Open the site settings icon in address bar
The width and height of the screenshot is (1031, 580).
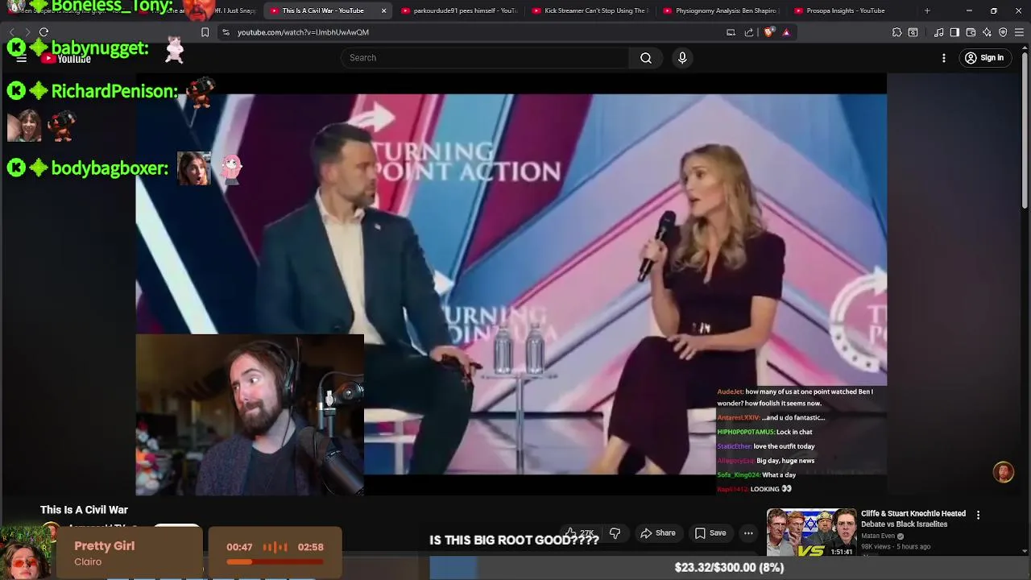click(x=226, y=32)
